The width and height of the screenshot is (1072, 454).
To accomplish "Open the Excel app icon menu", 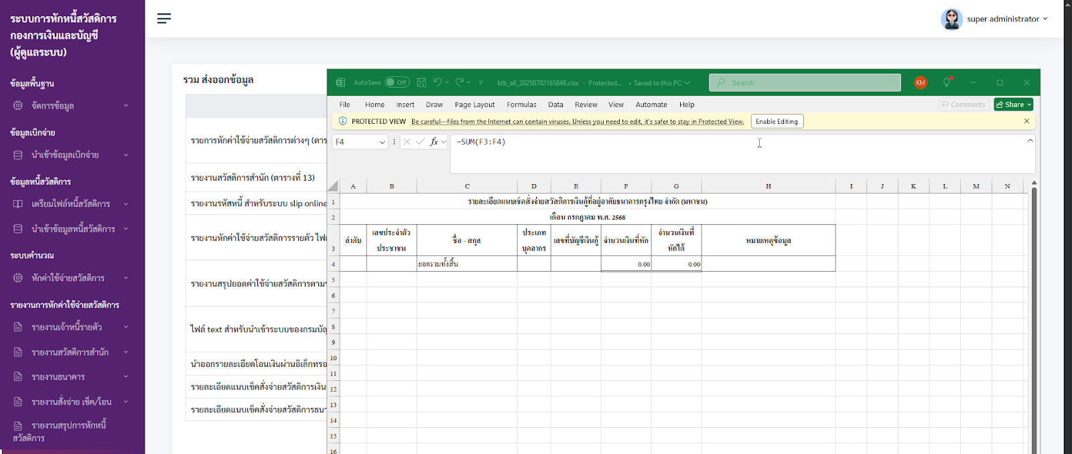I will point(340,82).
